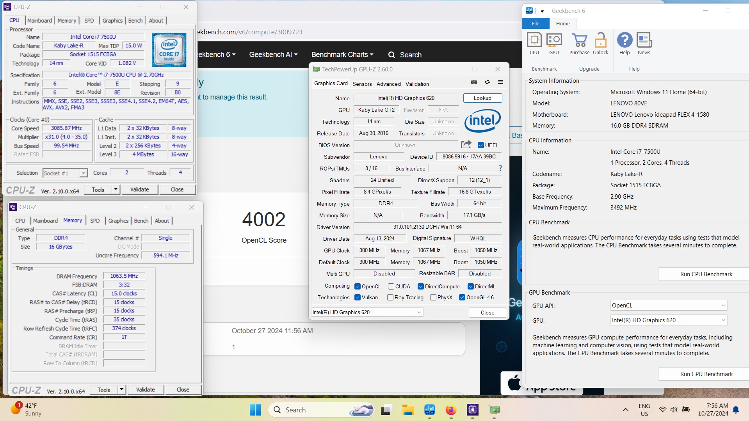Image resolution: width=749 pixels, height=421 pixels.
Task: Open Task View on the taskbar
Action: pos(386,410)
